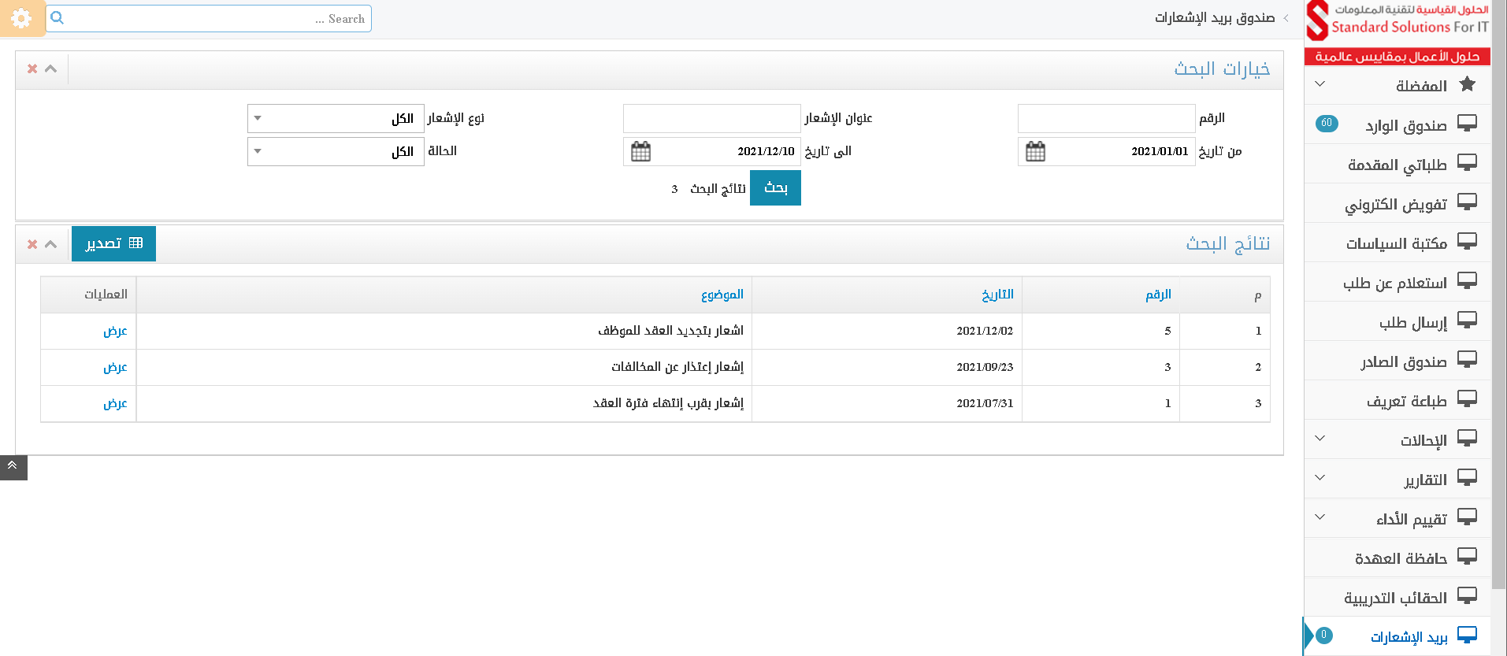Collapse the 'نتائج البحث' panel
This screenshot has width=1507, height=656.
tap(51, 244)
